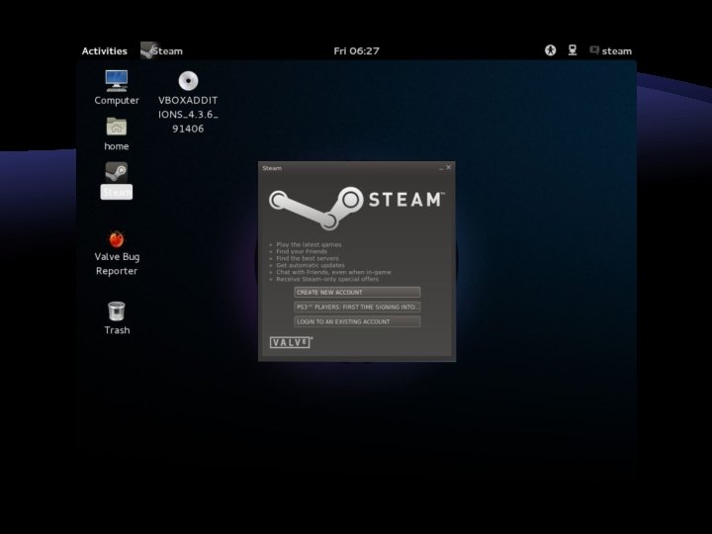Click 'Chat with Friends, even when in-game' text
The width and height of the screenshot is (712, 534).
pyautogui.click(x=333, y=272)
